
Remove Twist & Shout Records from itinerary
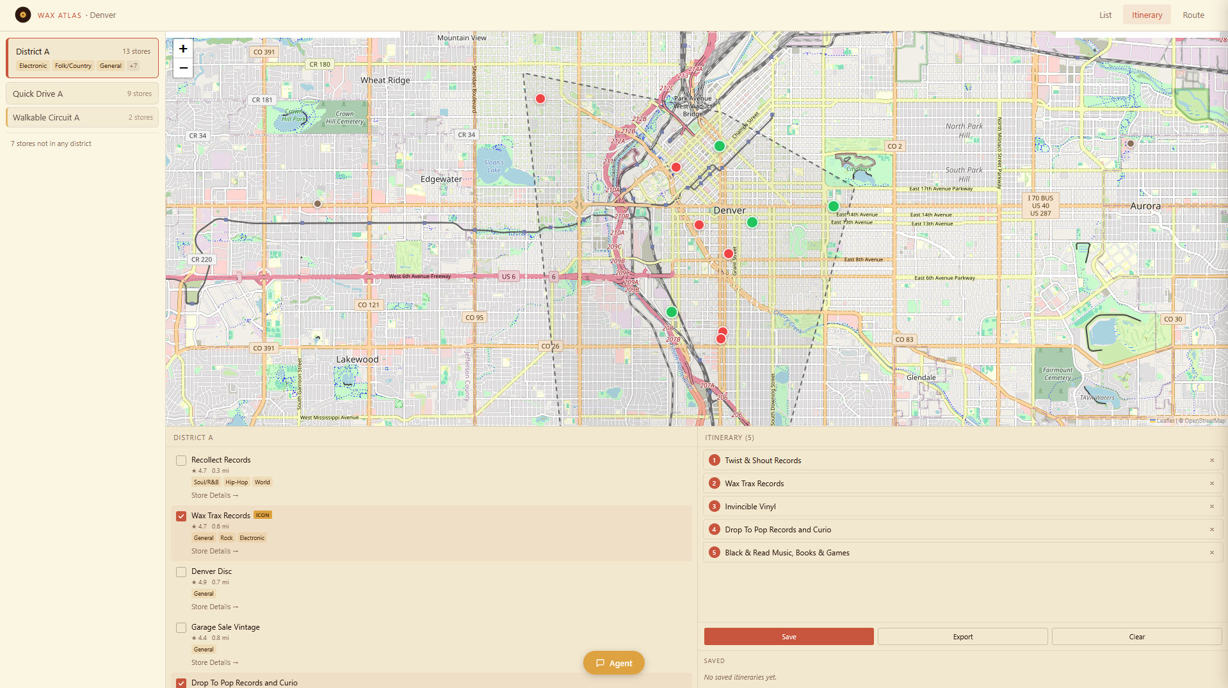coord(1211,461)
